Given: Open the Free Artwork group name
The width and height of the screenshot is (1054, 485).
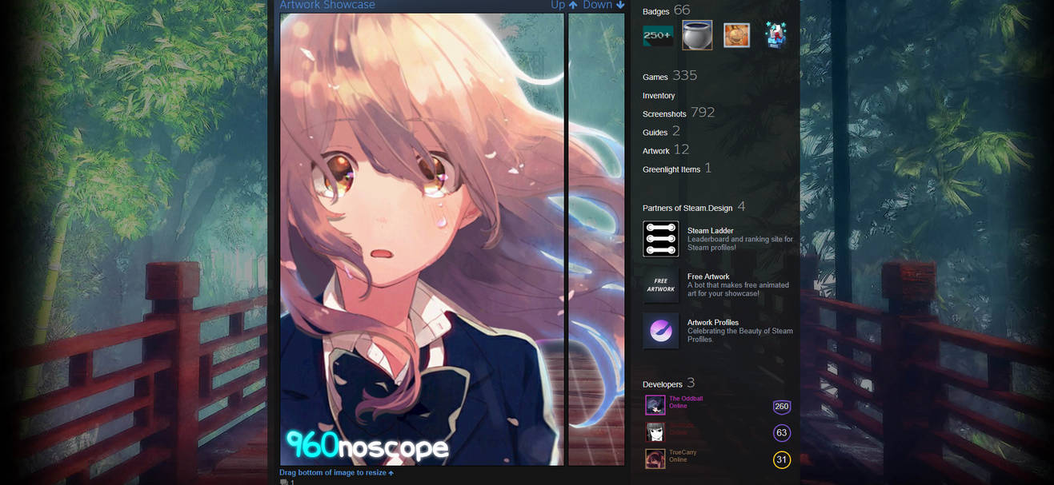Looking at the screenshot, I should pos(708,276).
